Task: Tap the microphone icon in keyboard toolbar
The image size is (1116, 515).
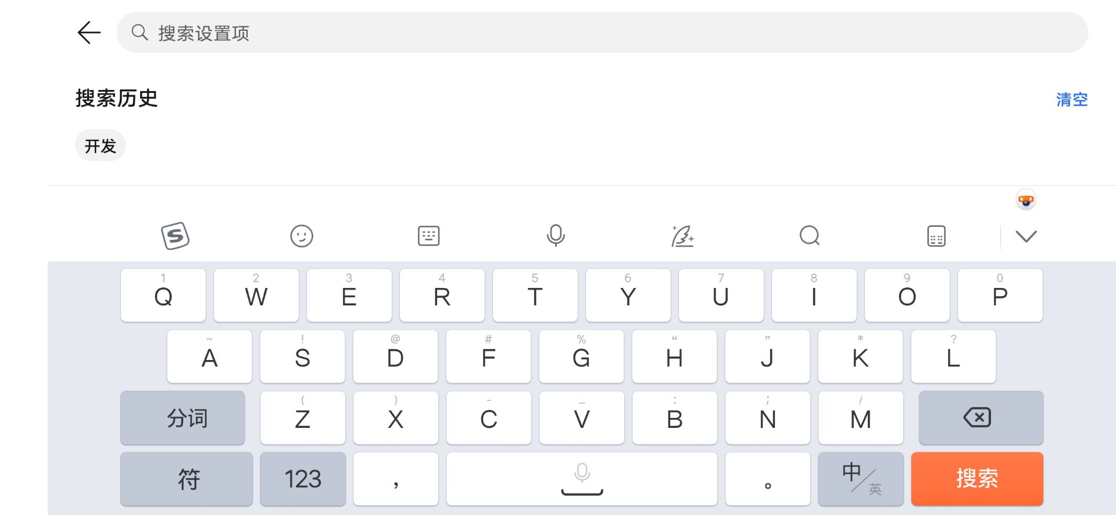Action: [x=556, y=236]
